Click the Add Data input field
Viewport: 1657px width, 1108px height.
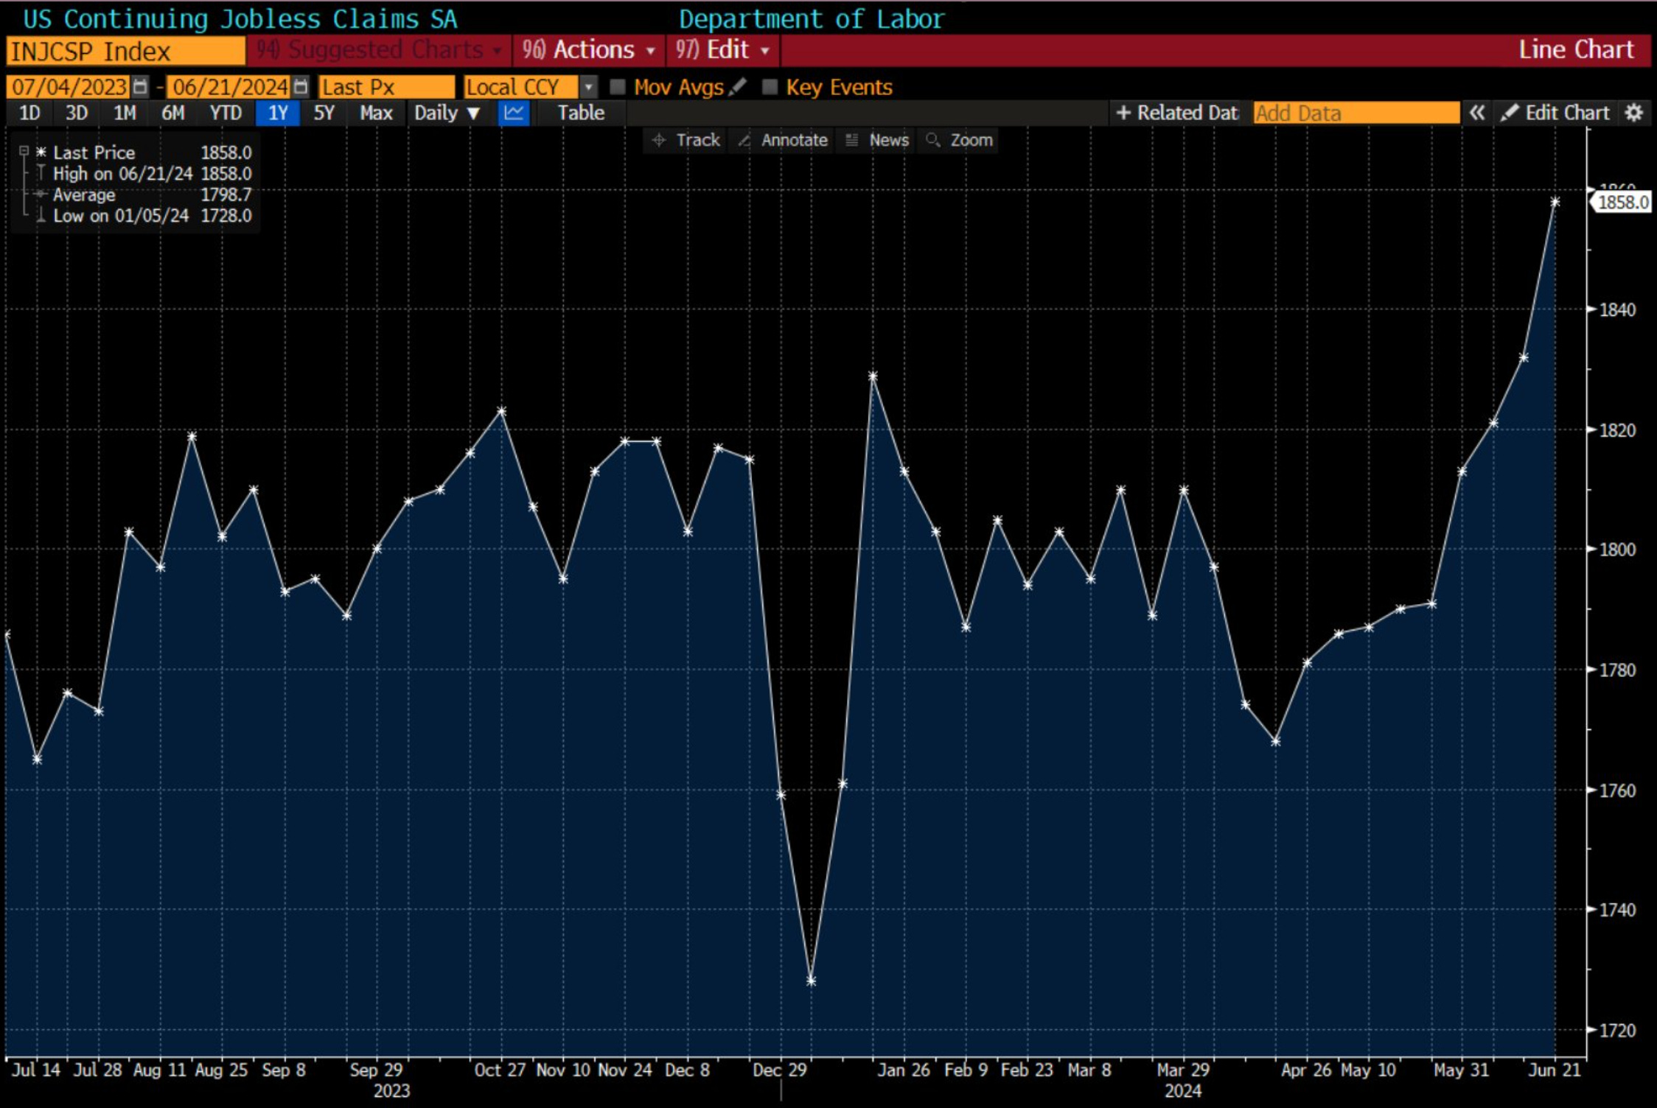pyautogui.click(x=1356, y=113)
